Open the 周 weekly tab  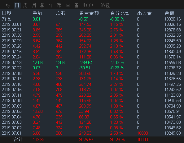tap(25, 5)
